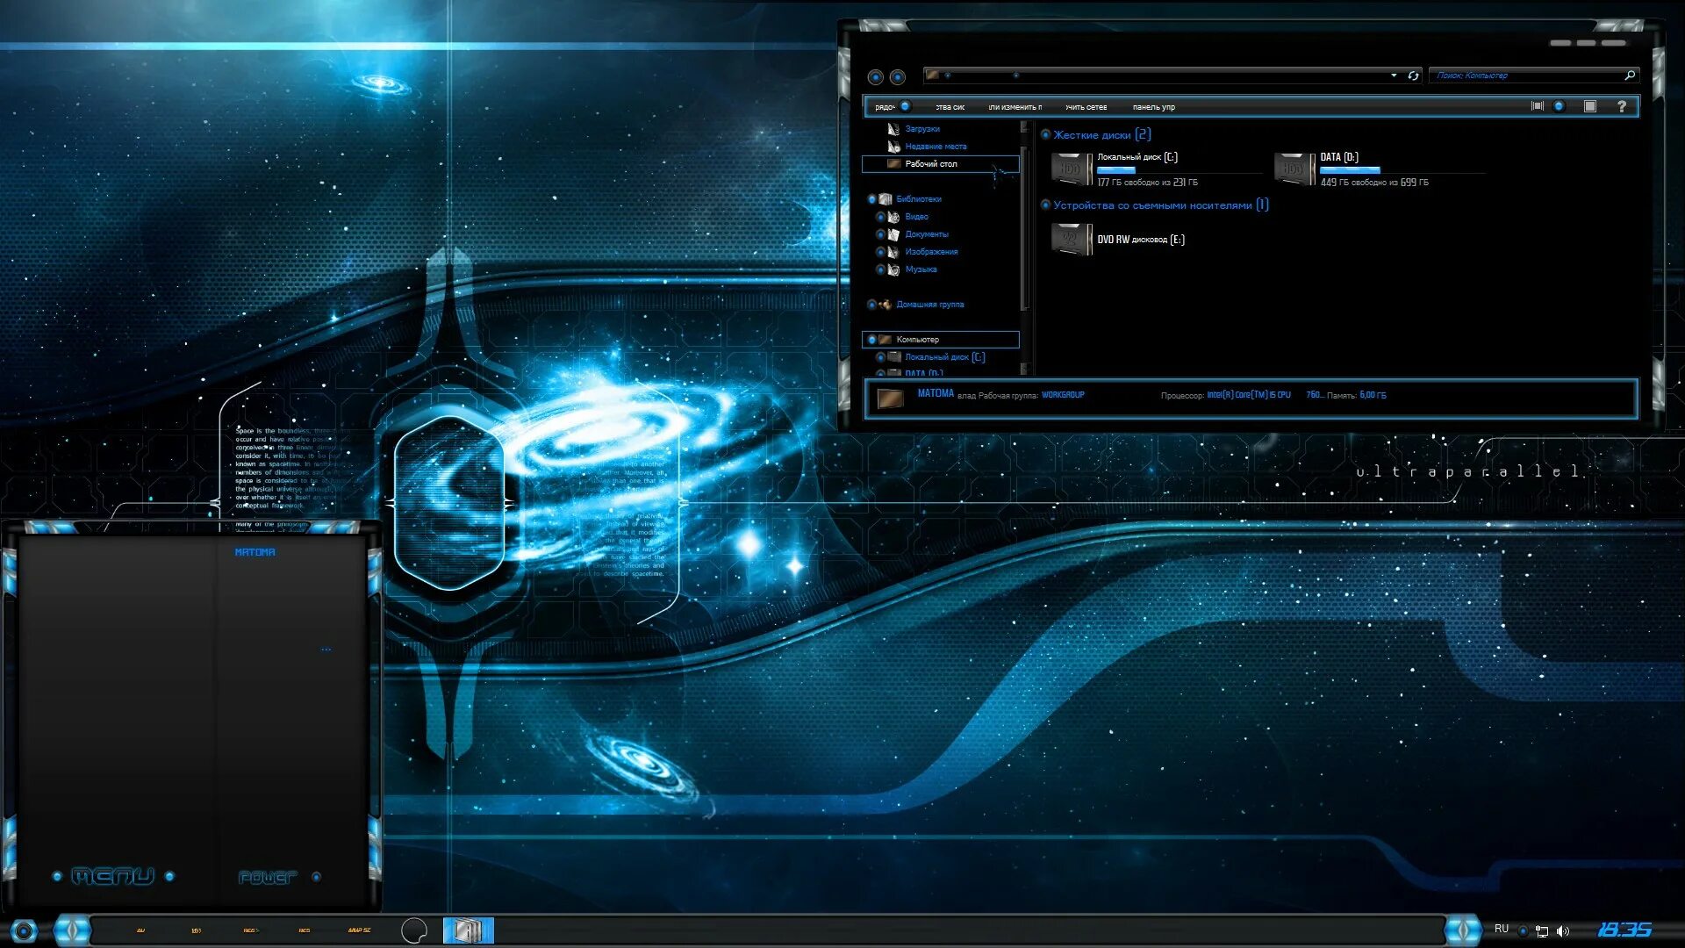
Task: Click the Загрузки folder icon in sidebar
Action: (893, 129)
